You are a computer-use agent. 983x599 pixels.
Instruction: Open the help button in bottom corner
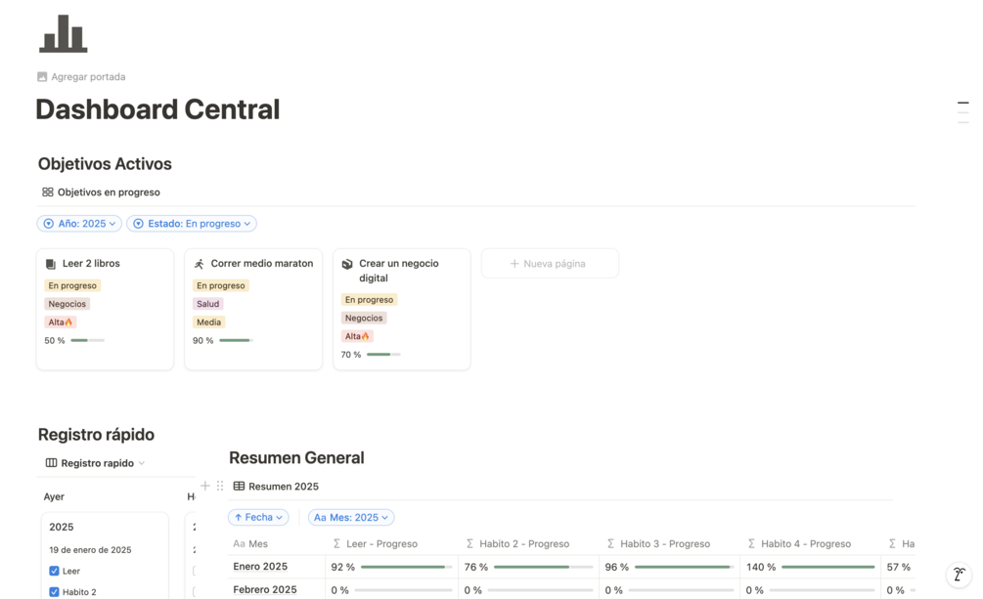959,575
